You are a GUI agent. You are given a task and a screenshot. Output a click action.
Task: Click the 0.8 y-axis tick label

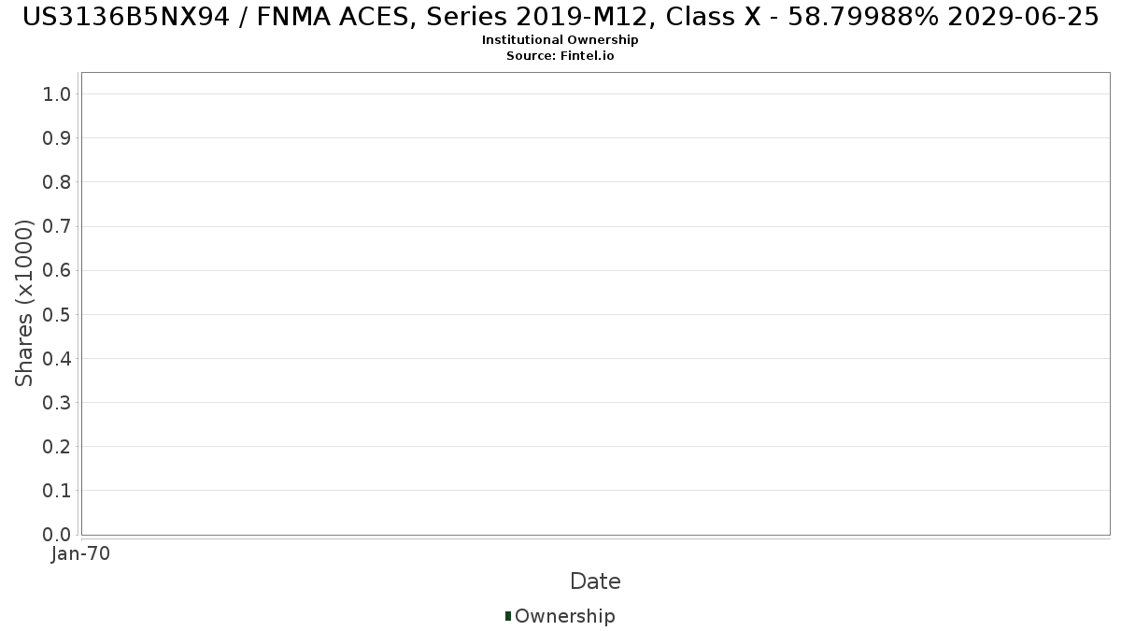click(x=57, y=181)
